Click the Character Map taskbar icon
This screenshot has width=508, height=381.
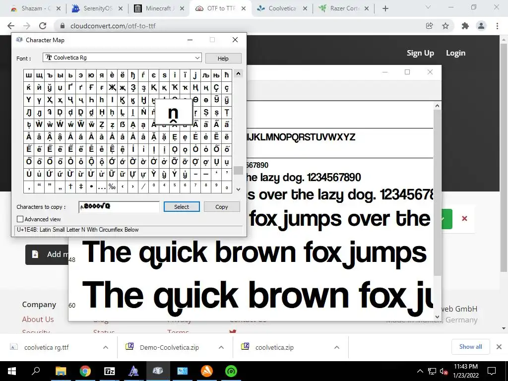pyautogui.click(x=158, y=371)
